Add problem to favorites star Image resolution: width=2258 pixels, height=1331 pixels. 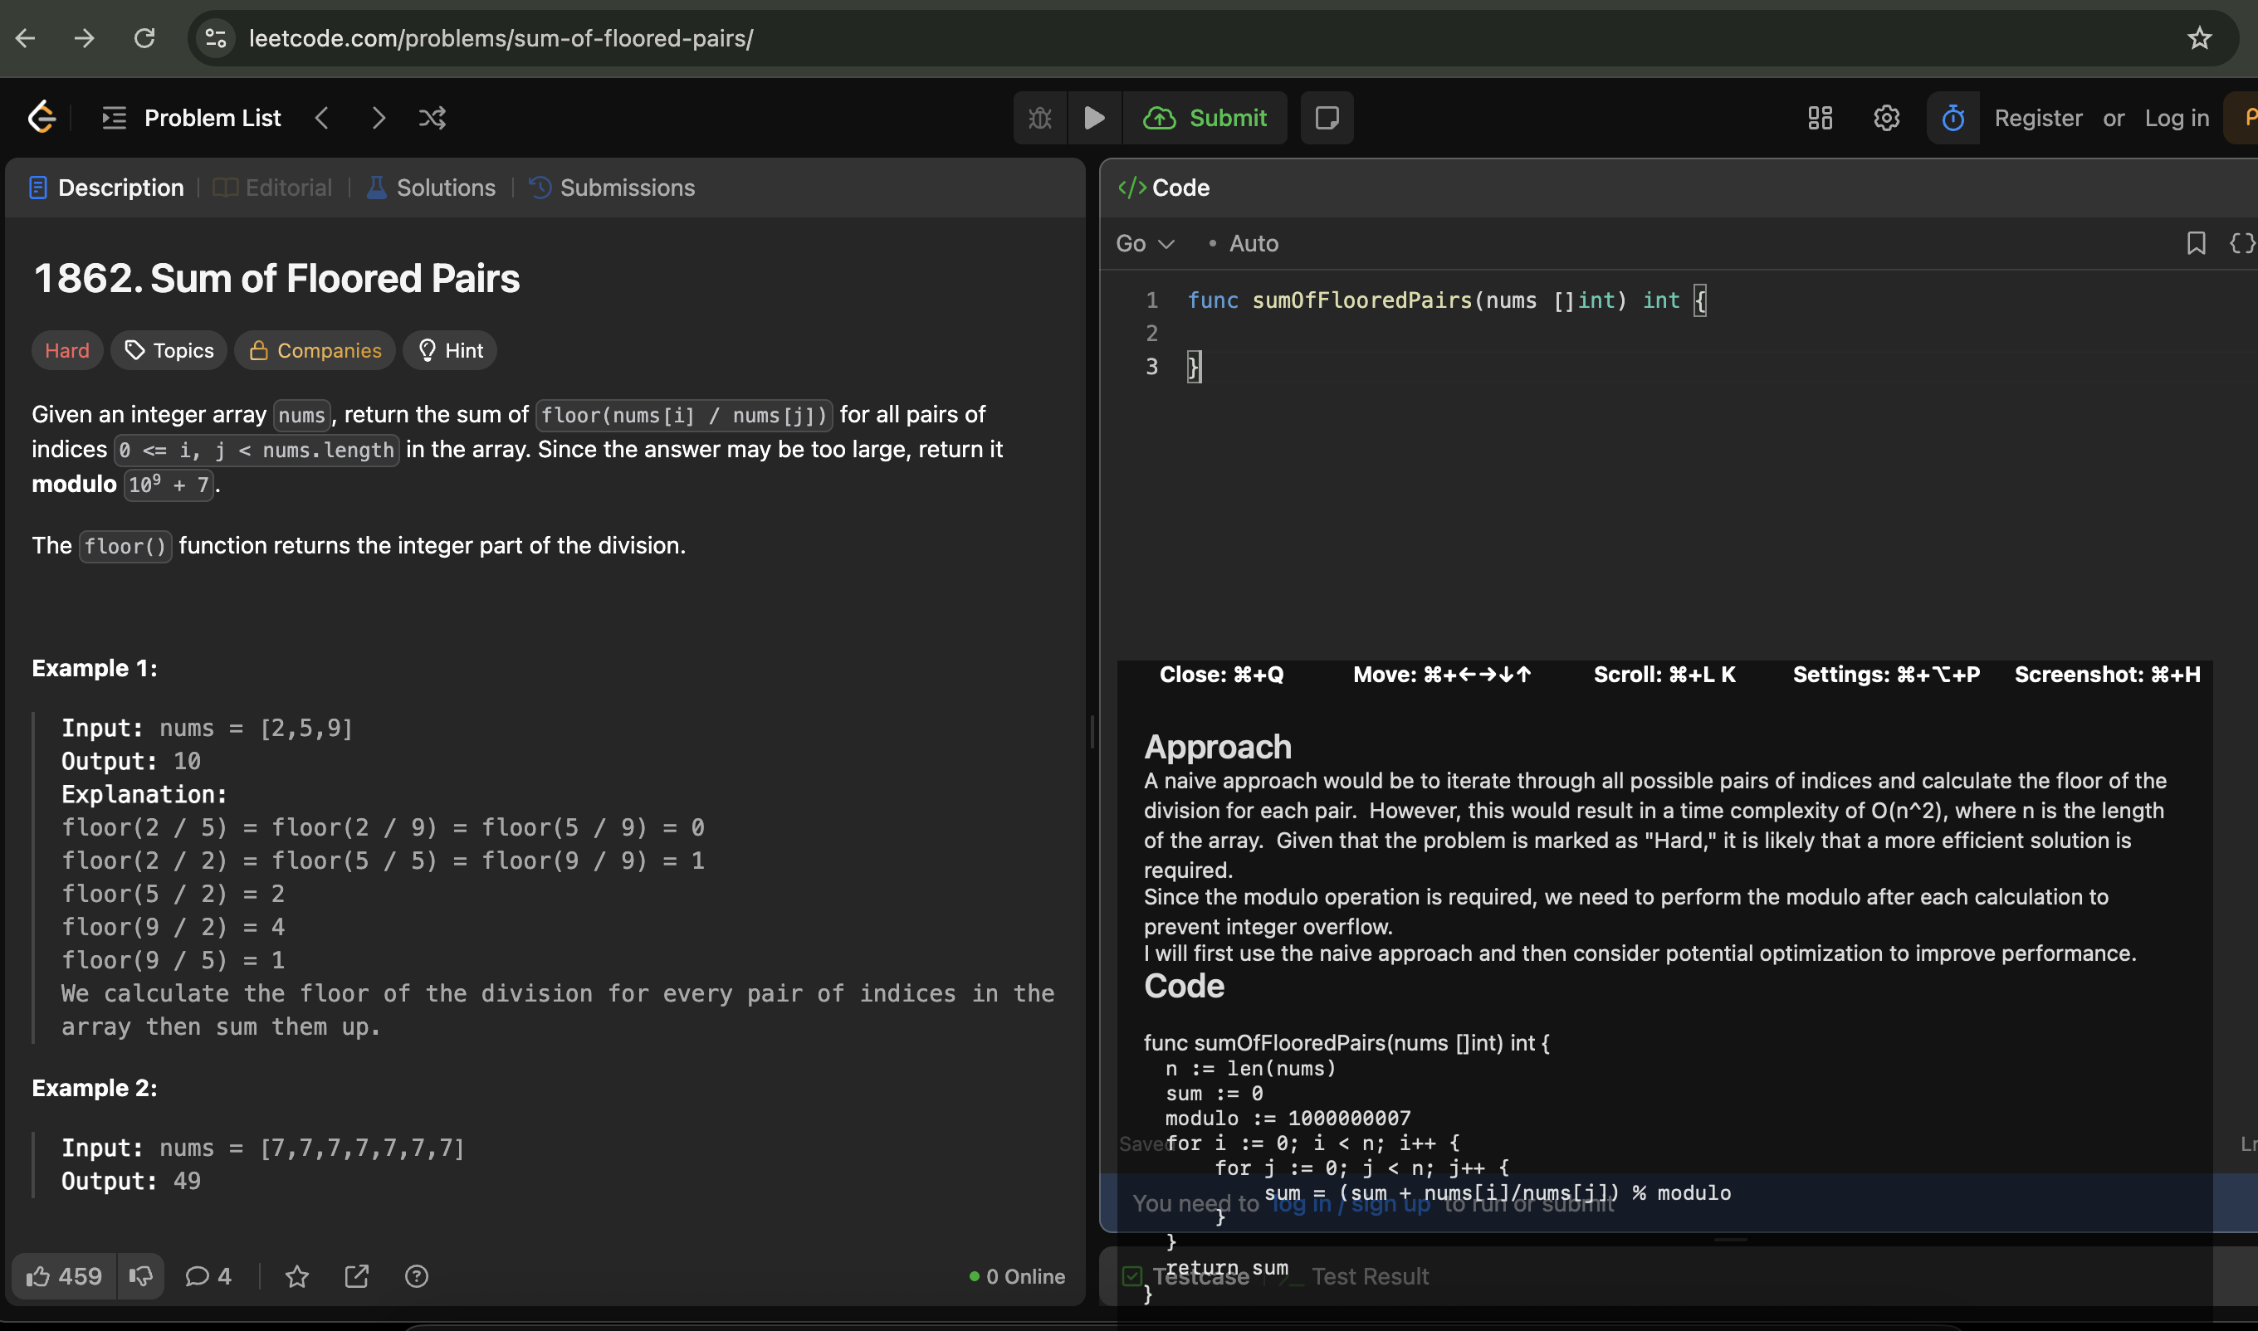(x=297, y=1275)
